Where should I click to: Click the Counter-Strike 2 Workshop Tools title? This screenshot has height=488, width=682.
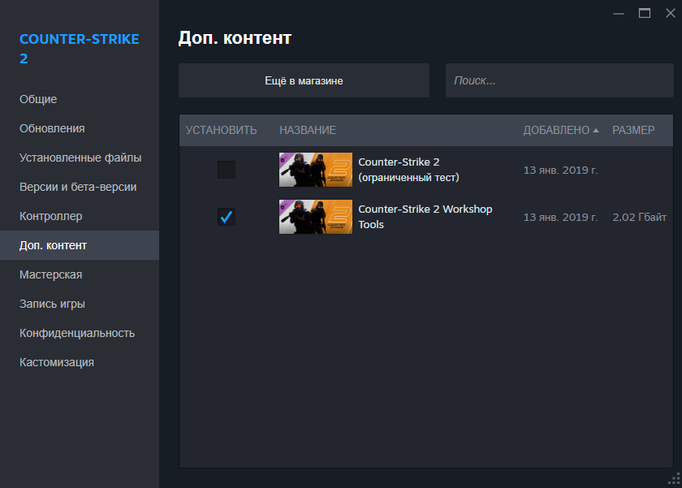pos(425,217)
